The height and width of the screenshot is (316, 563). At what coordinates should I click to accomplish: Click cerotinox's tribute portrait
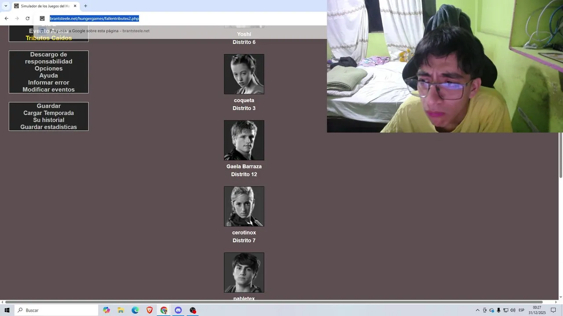244,206
